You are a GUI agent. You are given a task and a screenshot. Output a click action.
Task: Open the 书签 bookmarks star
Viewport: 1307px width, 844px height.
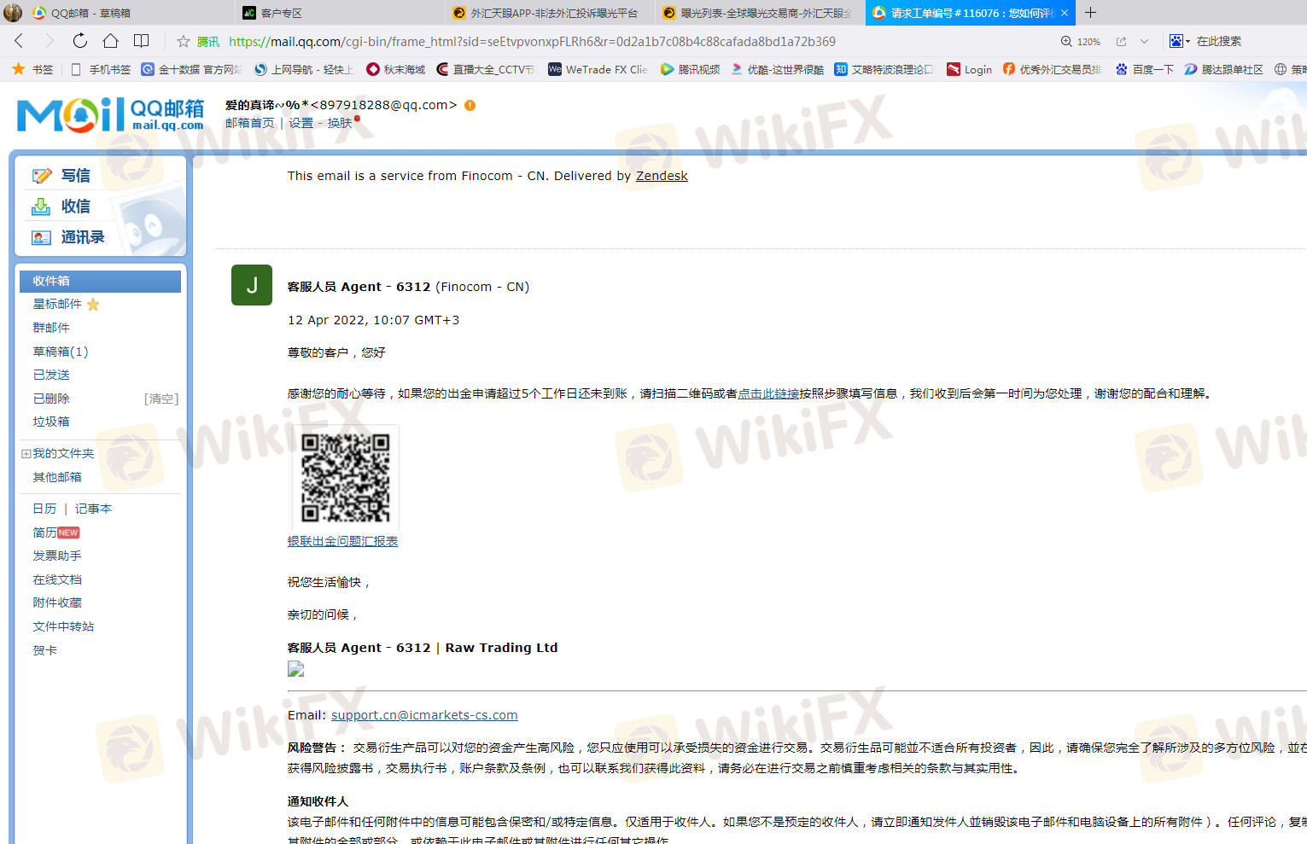[32, 69]
